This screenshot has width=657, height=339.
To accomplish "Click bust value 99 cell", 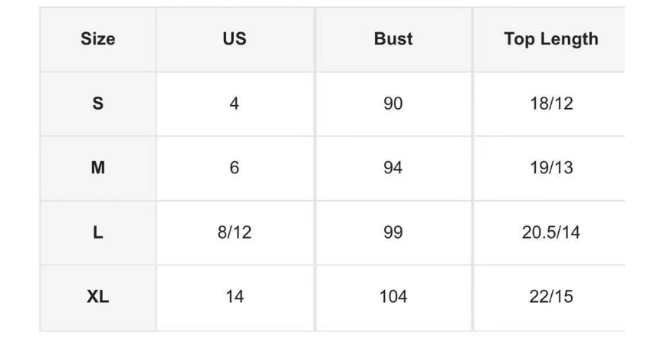I will point(393,233).
